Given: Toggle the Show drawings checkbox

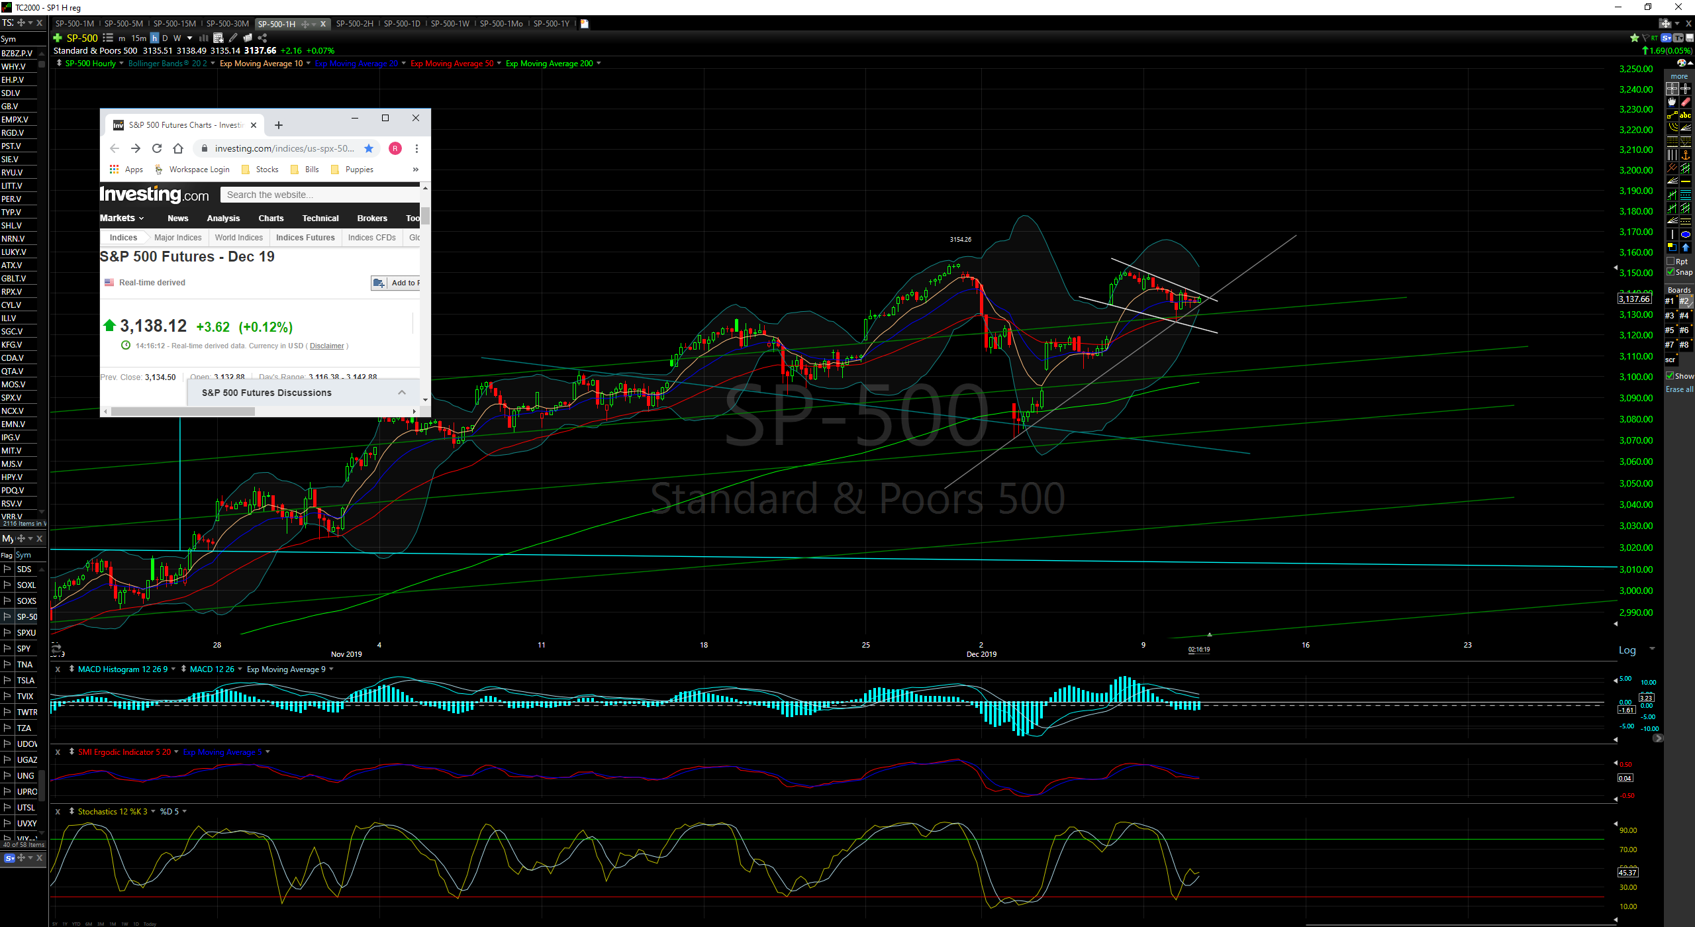Looking at the screenshot, I should (x=1670, y=375).
